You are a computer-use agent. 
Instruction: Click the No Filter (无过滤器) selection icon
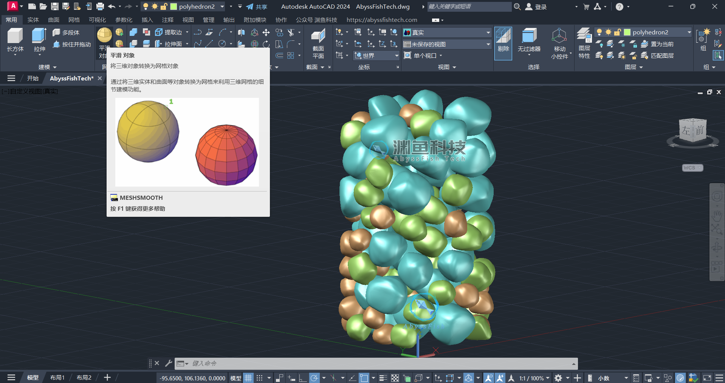pos(529,40)
